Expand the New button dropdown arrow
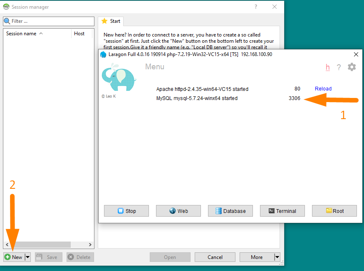364x271 pixels. [27, 257]
